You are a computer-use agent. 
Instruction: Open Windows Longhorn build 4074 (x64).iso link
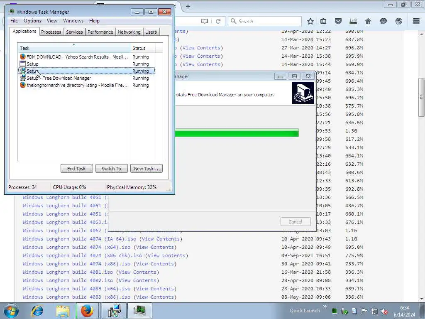pos(76,247)
